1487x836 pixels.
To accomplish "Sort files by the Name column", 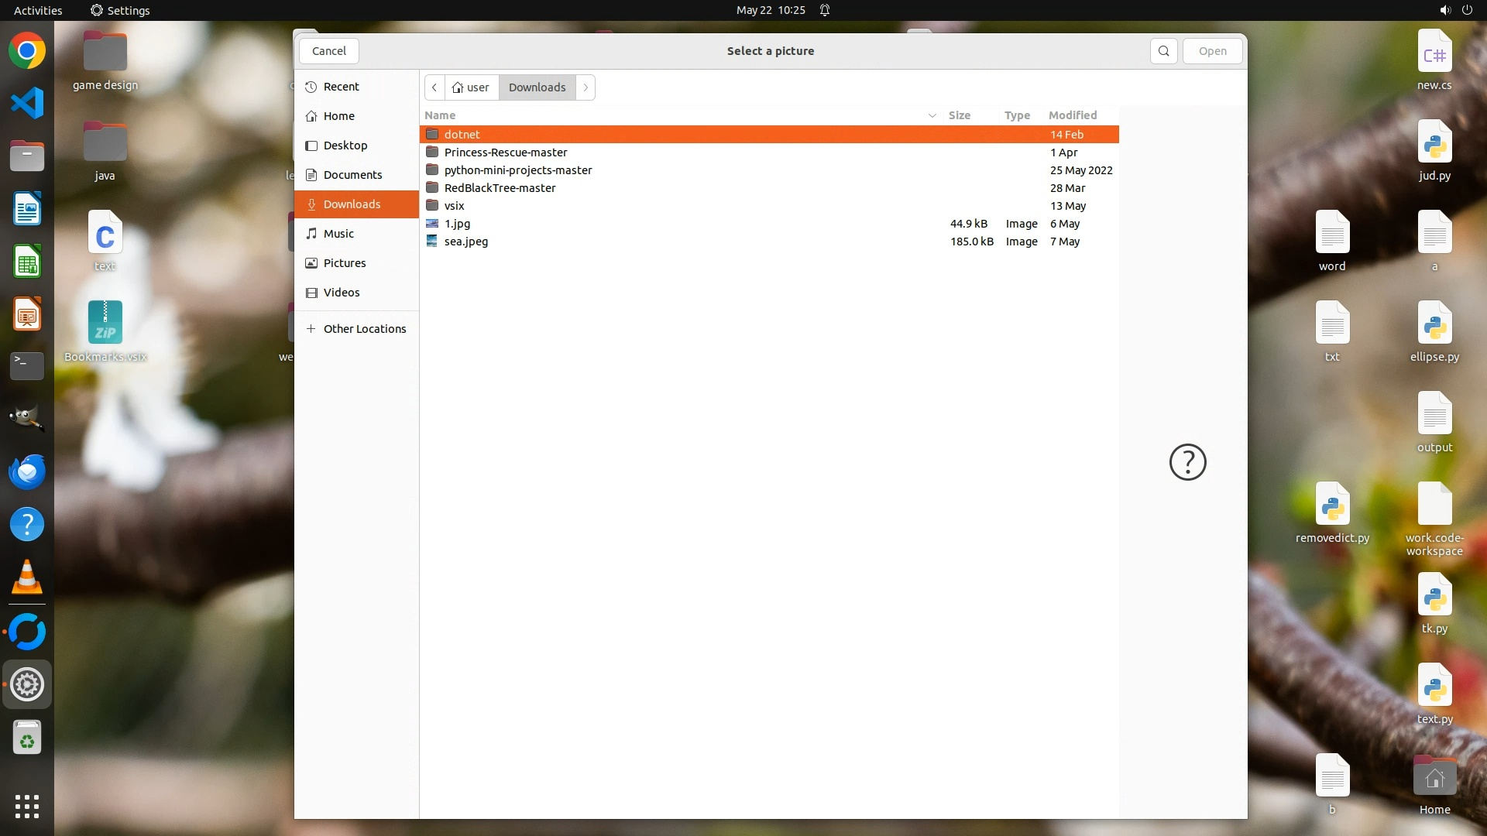I will 440,115.
